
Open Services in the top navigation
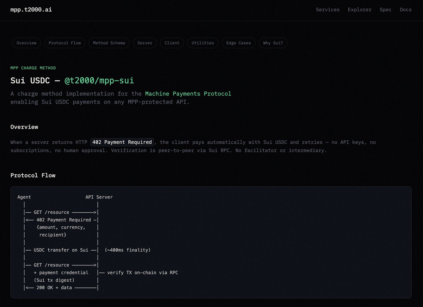tap(327, 10)
